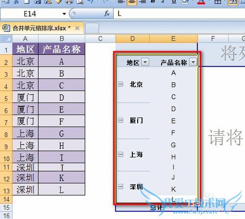
Task: Click cell B6 containing E
Action: (x=62, y=109)
